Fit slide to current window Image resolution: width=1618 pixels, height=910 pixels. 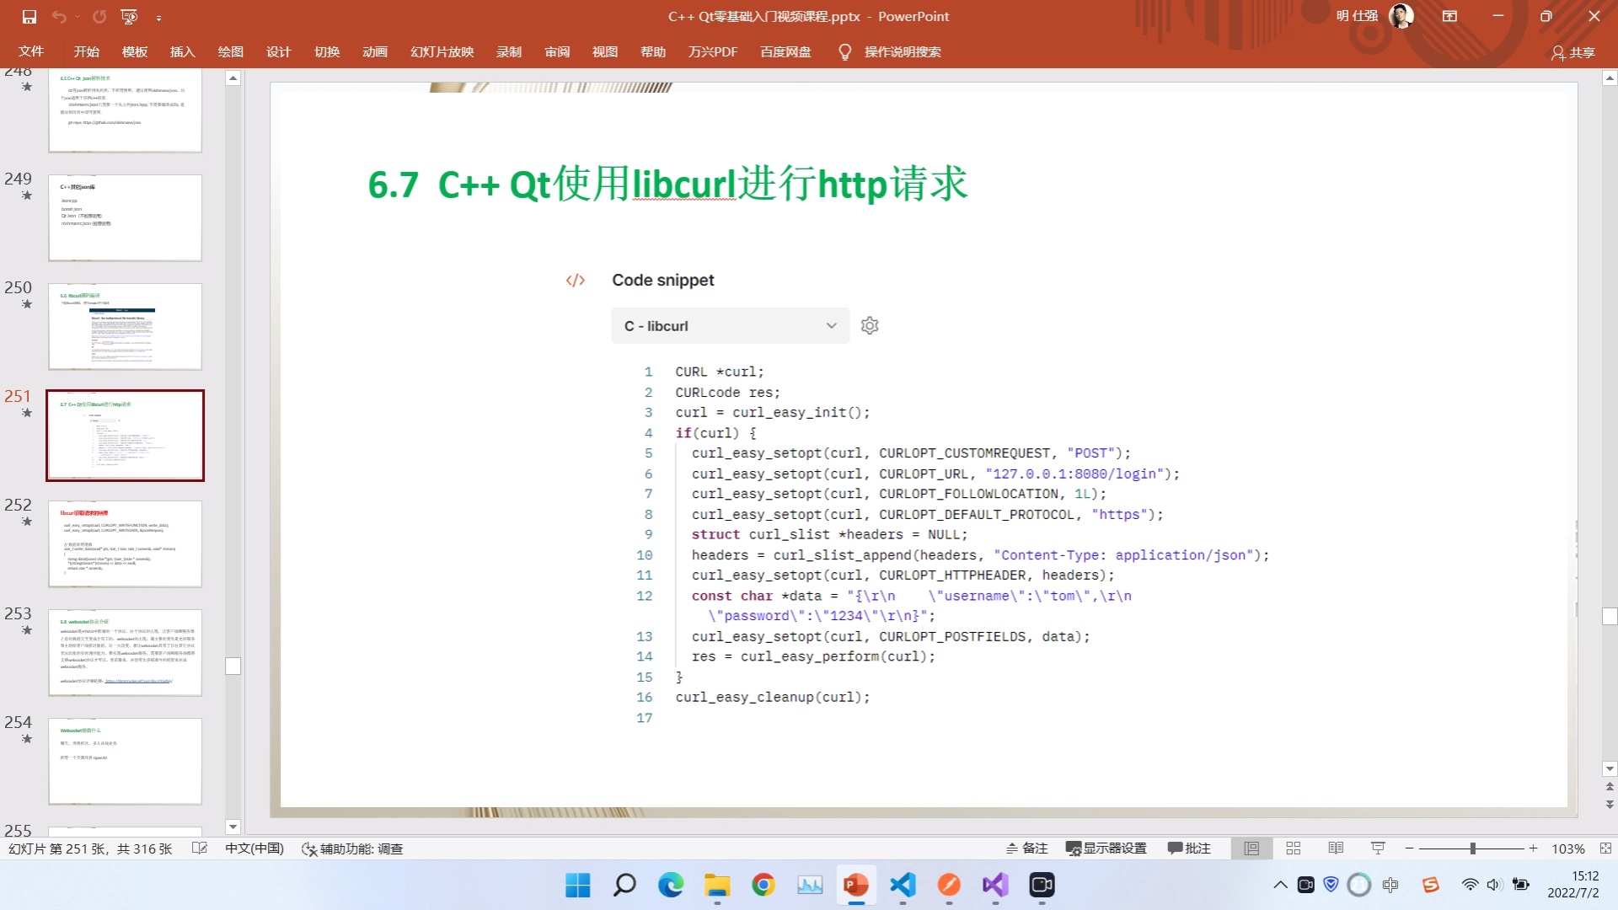click(x=1599, y=848)
